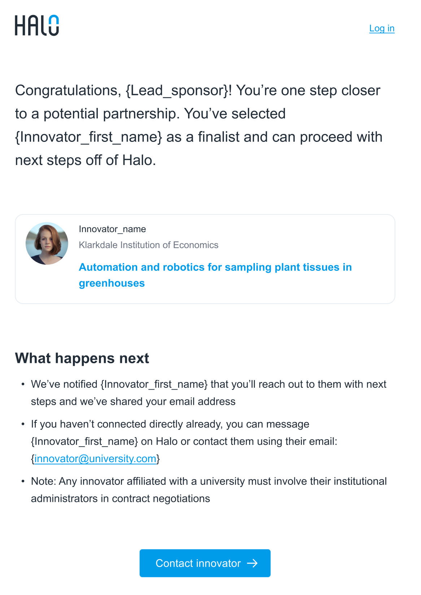Screen dimensions: 421x595
Task: Click the bullet marker before the Note item
Action: click(x=23, y=482)
